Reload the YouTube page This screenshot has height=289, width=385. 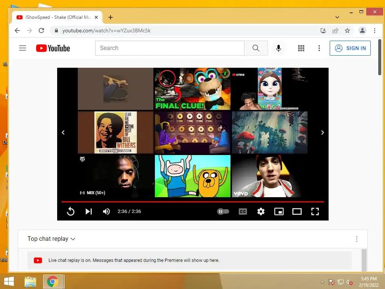[x=41, y=30]
